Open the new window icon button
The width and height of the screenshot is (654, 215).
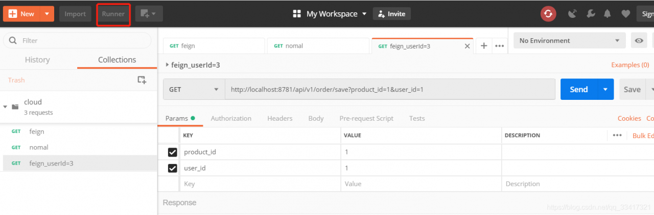pyautogui.click(x=149, y=14)
